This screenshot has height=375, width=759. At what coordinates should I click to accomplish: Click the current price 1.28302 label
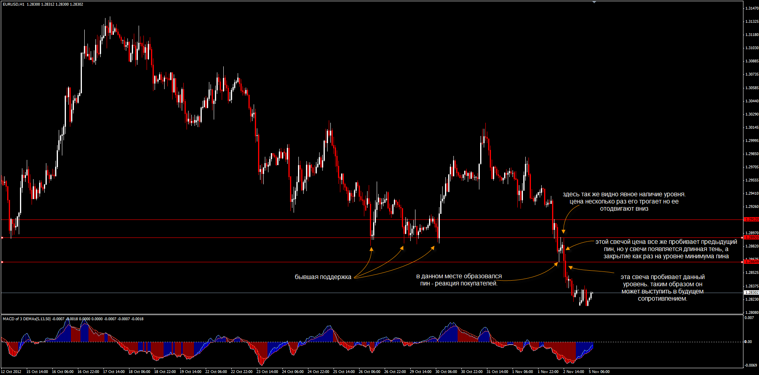(751, 293)
